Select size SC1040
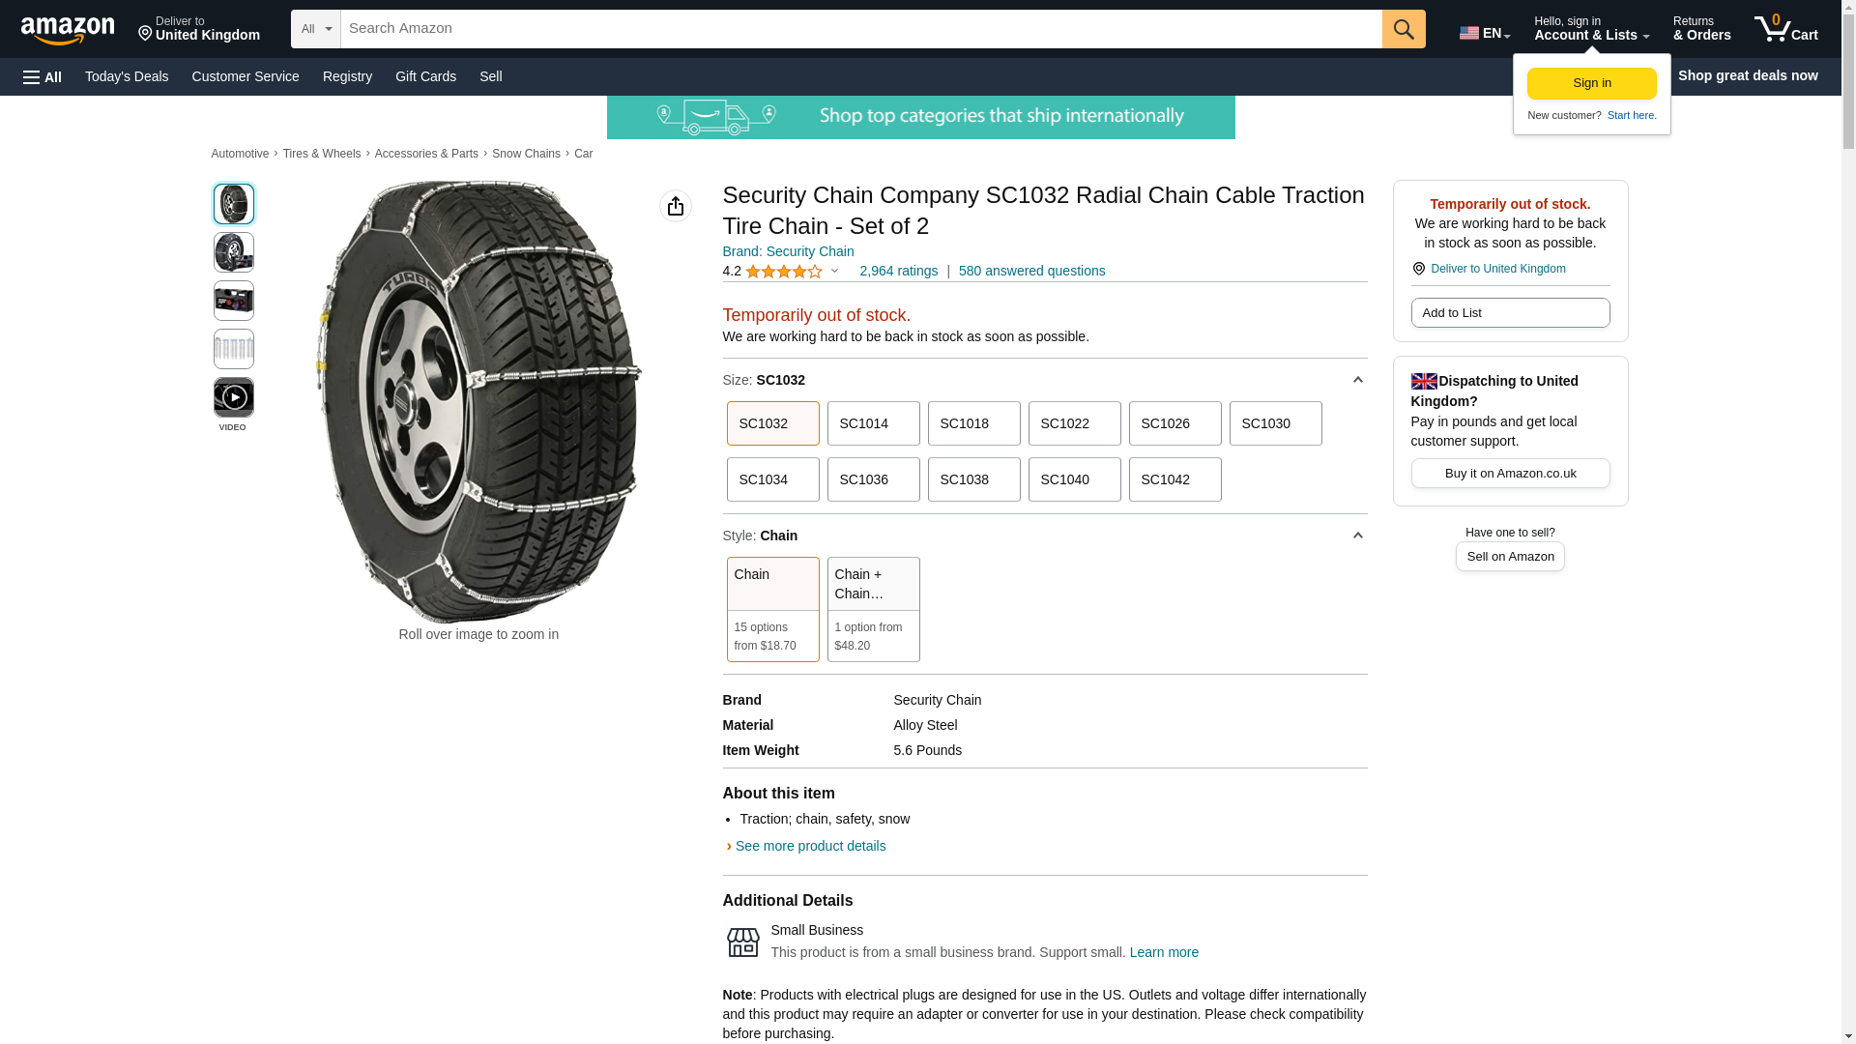The width and height of the screenshot is (1856, 1044). (x=1073, y=479)
